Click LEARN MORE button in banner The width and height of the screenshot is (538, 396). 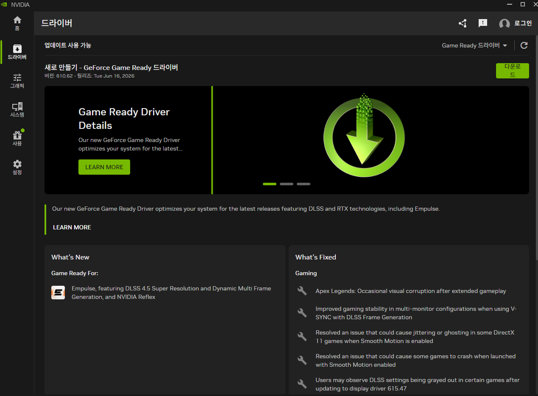coord(104,167)
